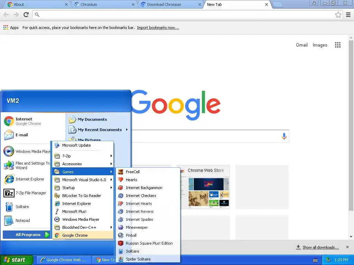Expand the 7-Zip program folder
Image resolution: width=354 pixels, height=265 pixels.
click(83, 156)
